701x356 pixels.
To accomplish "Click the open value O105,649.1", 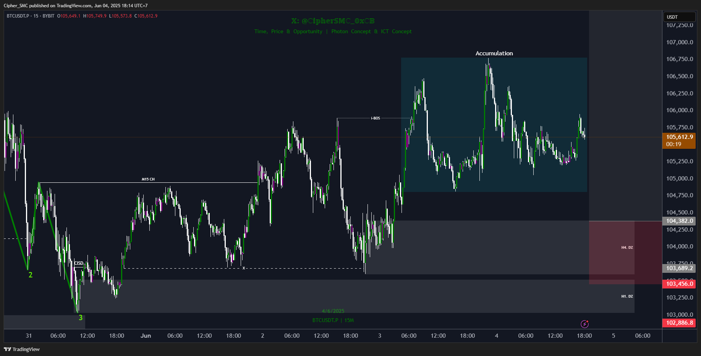I will 69,16.
